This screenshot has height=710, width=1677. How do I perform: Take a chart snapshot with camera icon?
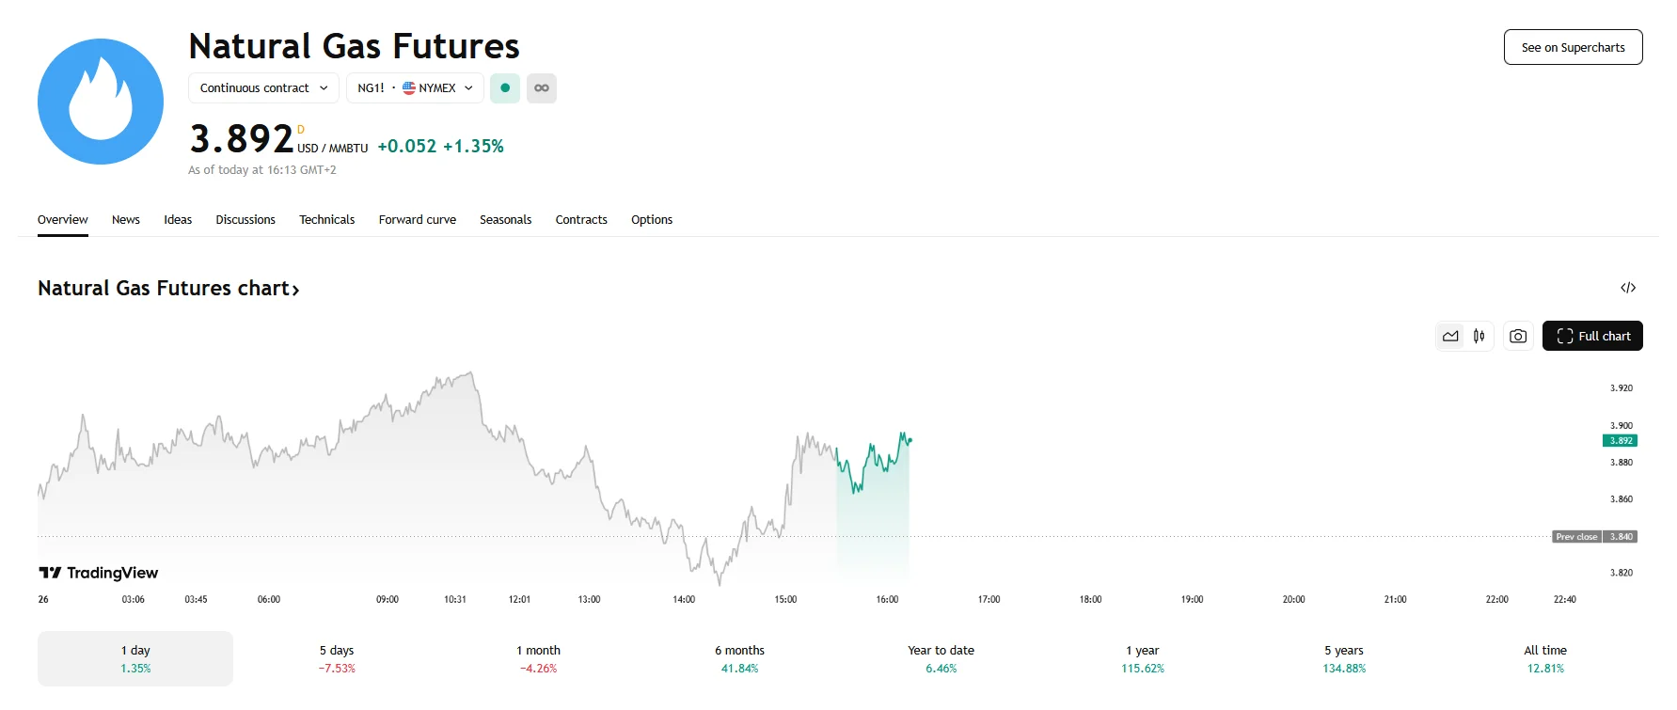1518,336
